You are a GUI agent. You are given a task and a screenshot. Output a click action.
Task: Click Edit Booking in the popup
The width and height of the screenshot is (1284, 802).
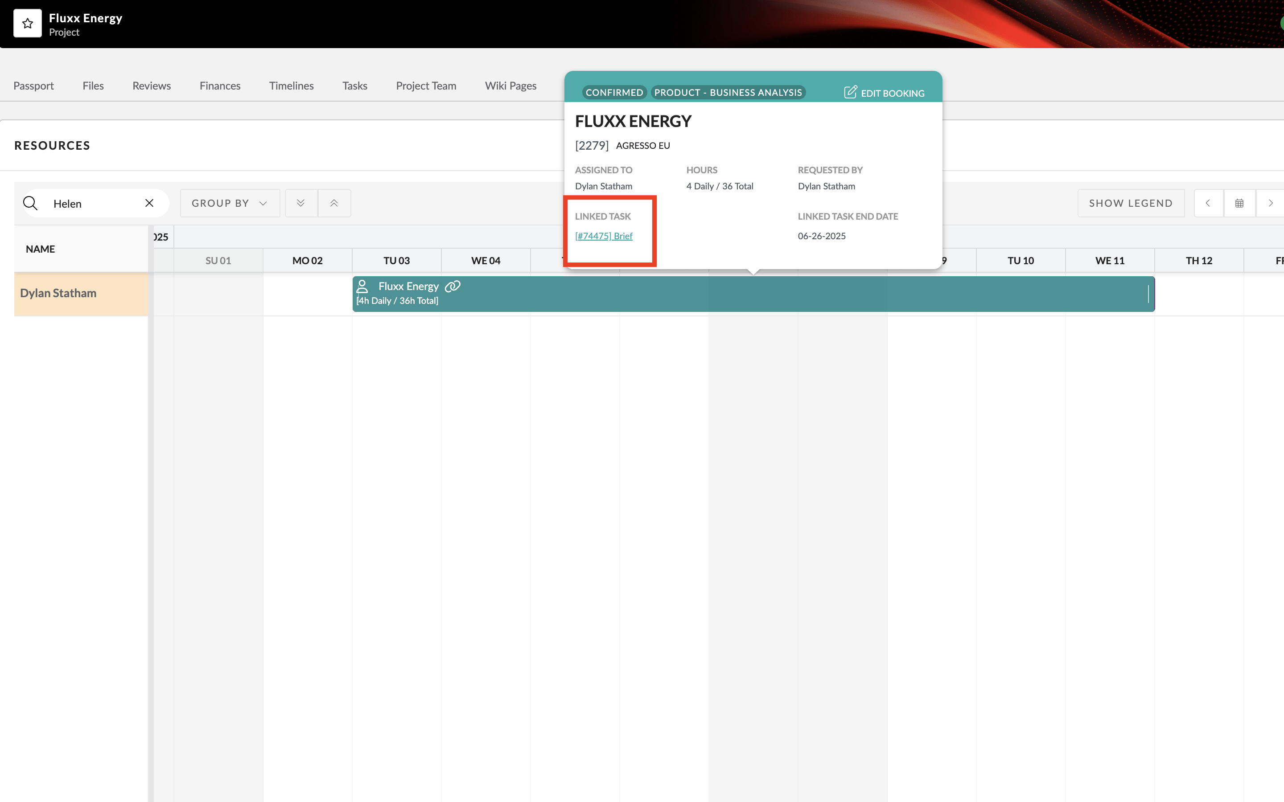click(x=885, y=93)
